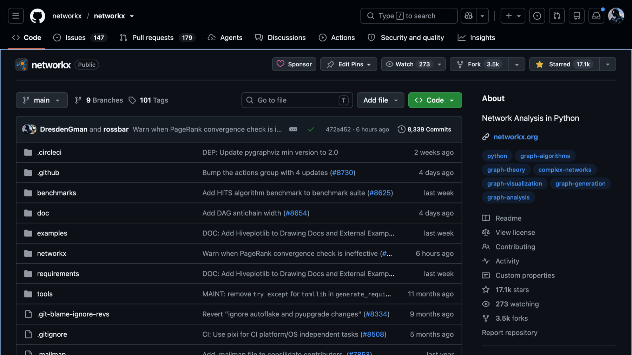
Task: Click the link icon beside networkx.org
Action: coord(486,137)
